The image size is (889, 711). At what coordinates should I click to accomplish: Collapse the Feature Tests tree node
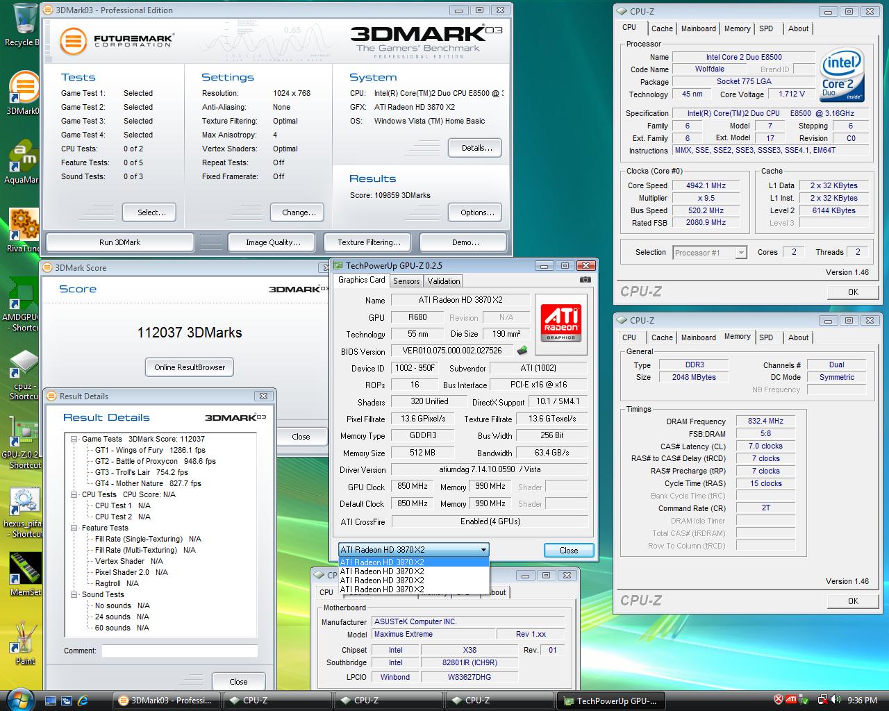pyautogui.click(x=74, y=528)
